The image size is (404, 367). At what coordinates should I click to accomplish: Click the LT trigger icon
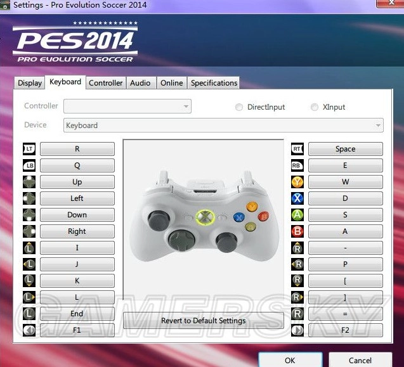30,149
